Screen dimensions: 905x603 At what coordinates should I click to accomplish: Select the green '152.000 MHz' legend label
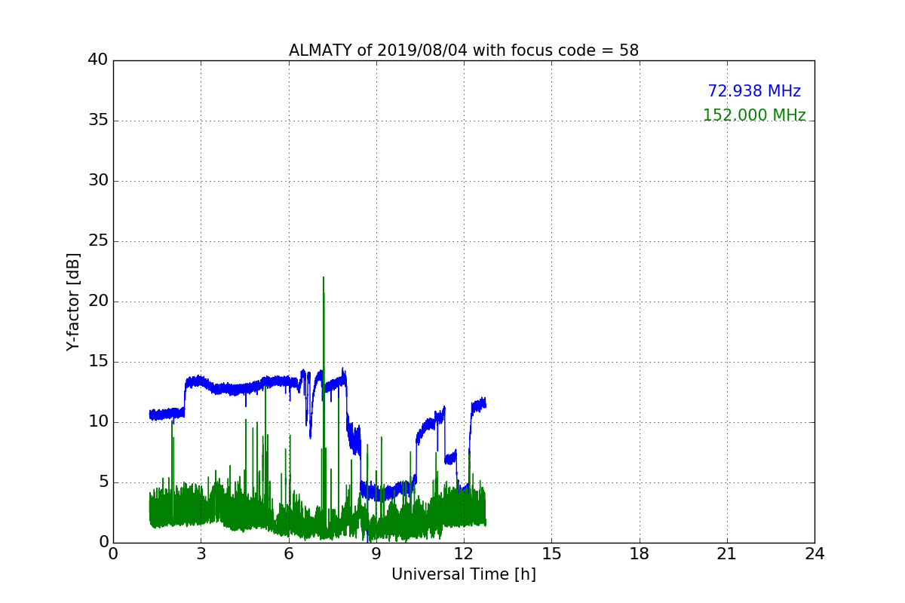point(754,115)
